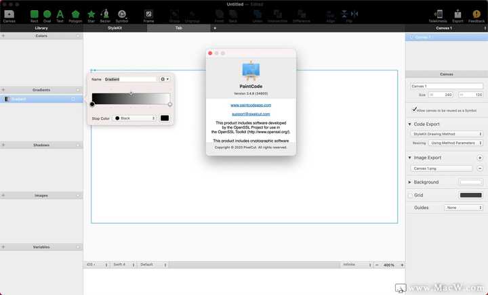Click the black stop color swatch
Image resolution: width=488 pixels, height=295 pixels.
[x=165, y=118]
